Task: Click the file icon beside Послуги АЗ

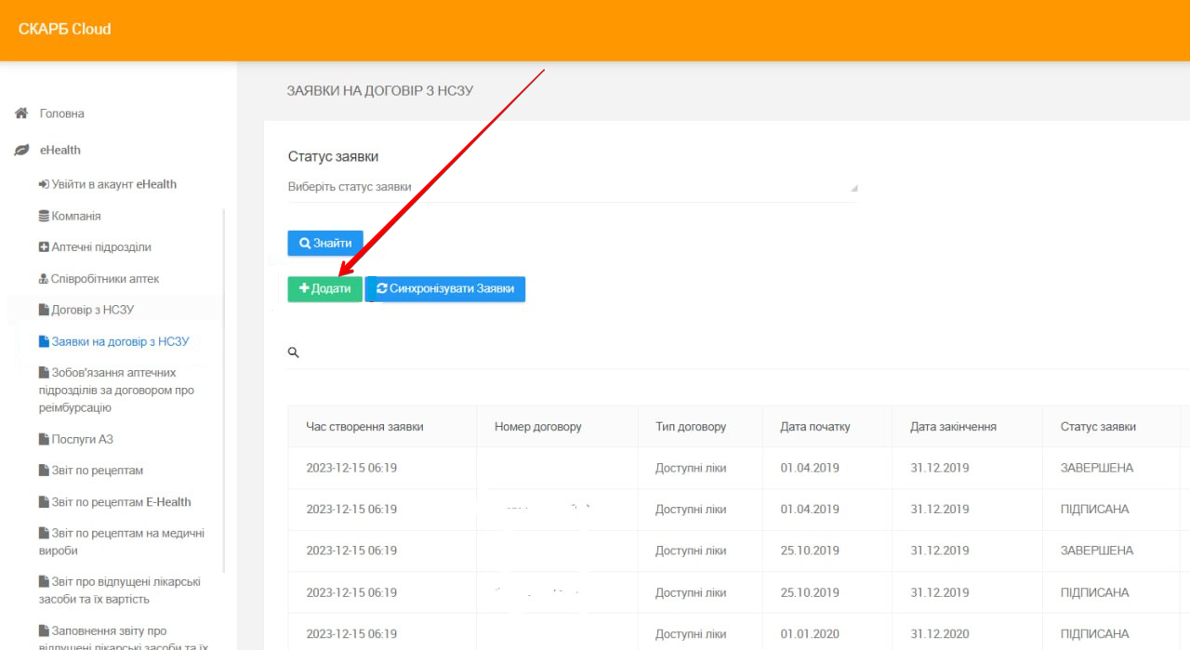Action: coord(44,439)
